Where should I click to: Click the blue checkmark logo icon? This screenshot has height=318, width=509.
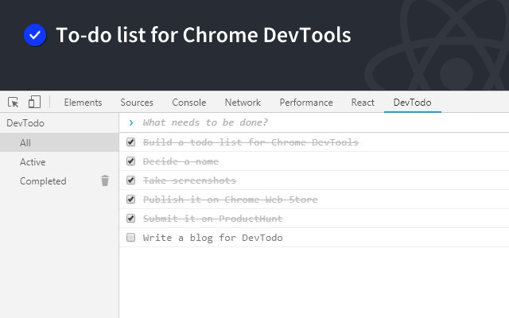point(34,35)
